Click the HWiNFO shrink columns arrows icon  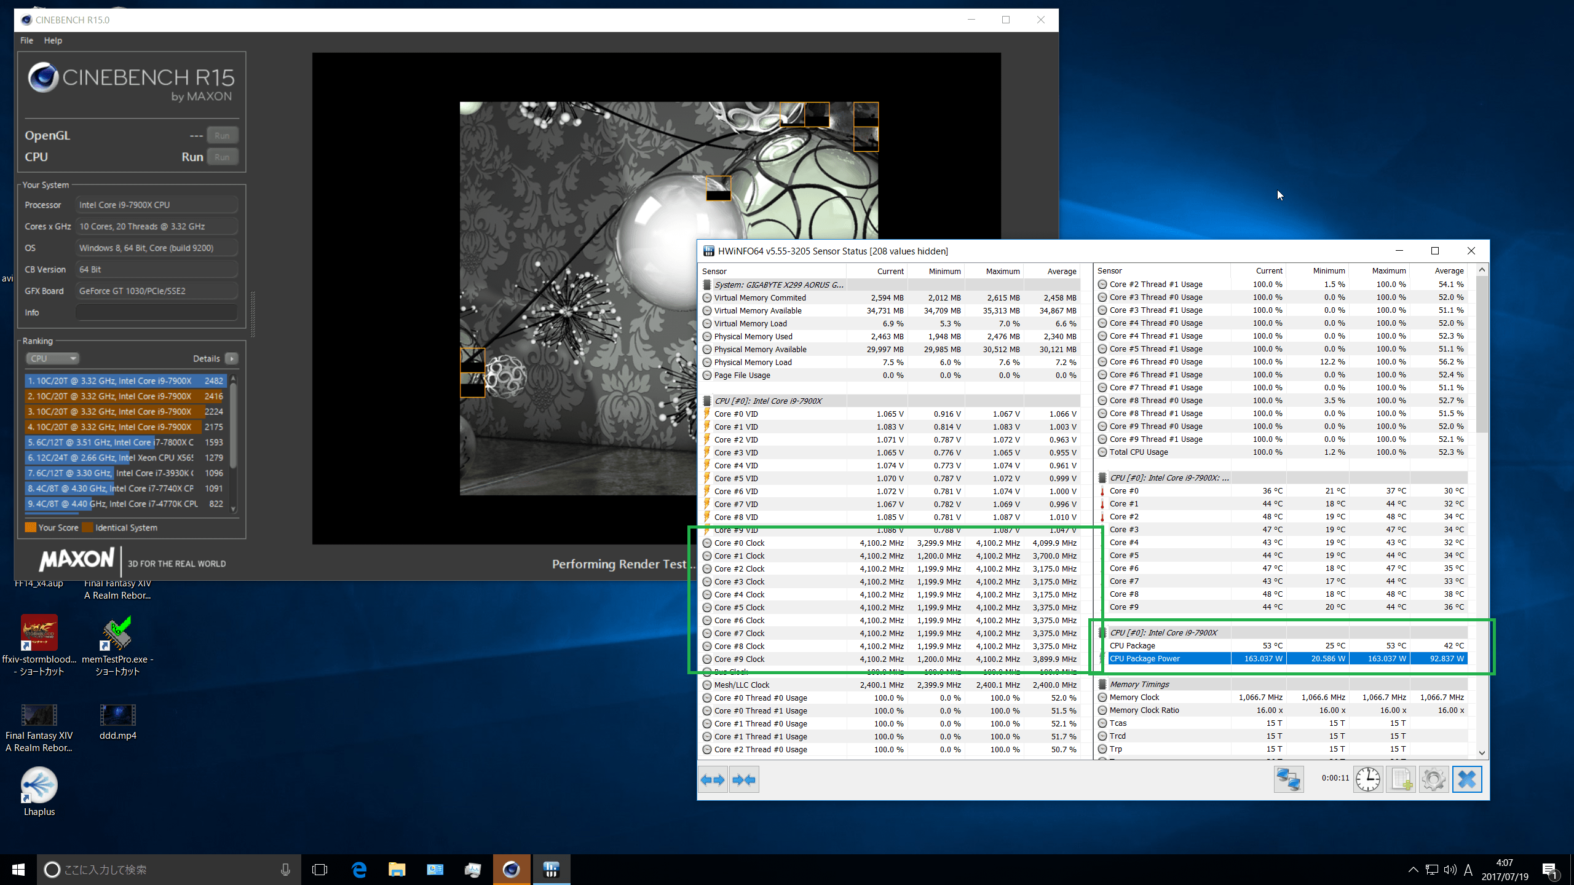pyautogui.click(x=744, y=779)
